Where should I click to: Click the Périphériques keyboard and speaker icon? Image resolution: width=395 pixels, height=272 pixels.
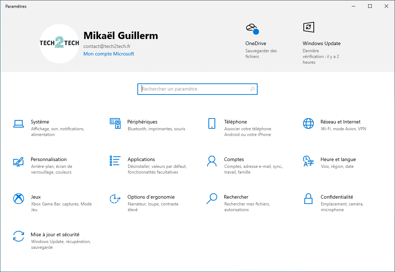coord(115,123)
